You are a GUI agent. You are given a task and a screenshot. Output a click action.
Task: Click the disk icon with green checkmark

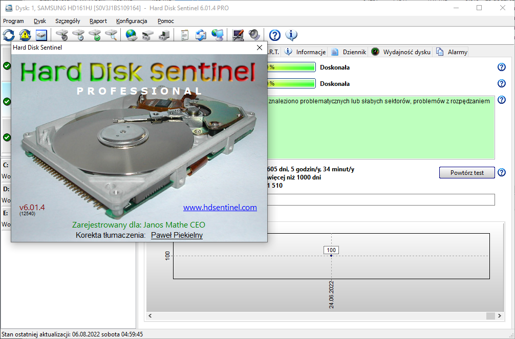[95, 35]
